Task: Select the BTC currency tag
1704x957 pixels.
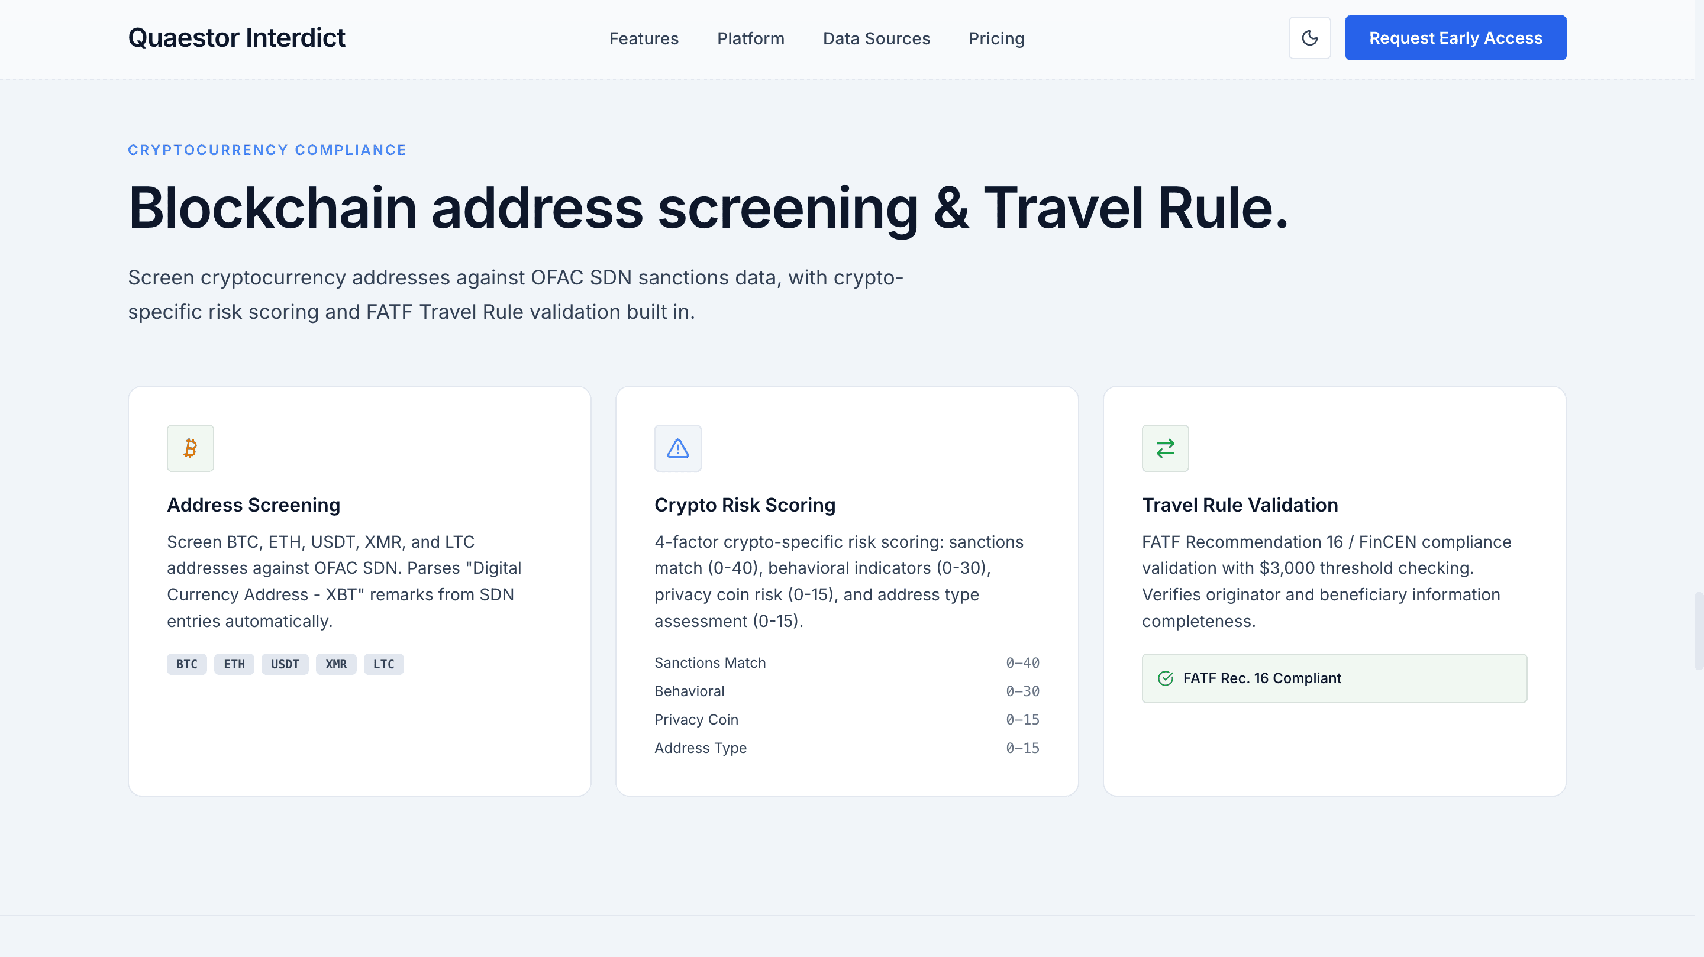Action: (186, 664)
